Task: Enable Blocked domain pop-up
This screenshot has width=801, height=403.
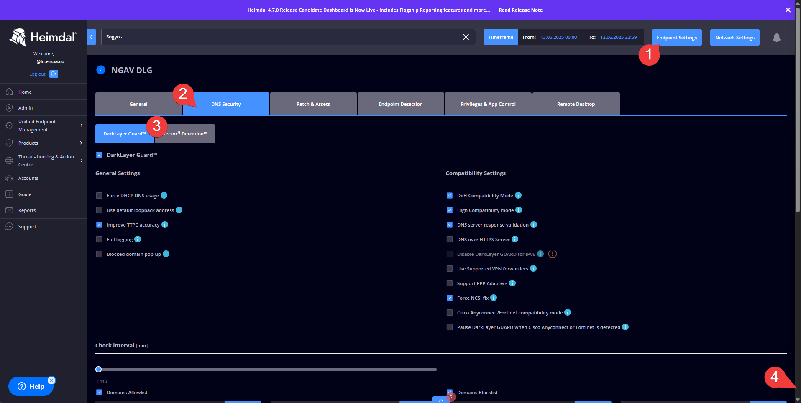Action: (x=99, y=254)
